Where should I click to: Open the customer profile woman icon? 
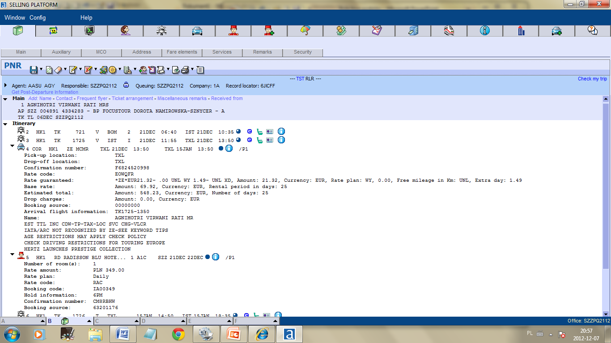pos(125,31)
